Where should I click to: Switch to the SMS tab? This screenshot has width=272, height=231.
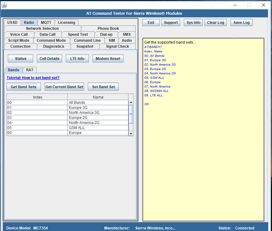[127, 35]
